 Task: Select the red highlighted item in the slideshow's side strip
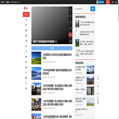pos(70,35)
